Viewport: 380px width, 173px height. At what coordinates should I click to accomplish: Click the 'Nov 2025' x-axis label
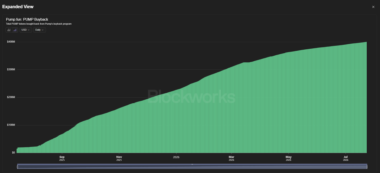tap(119, 158)
